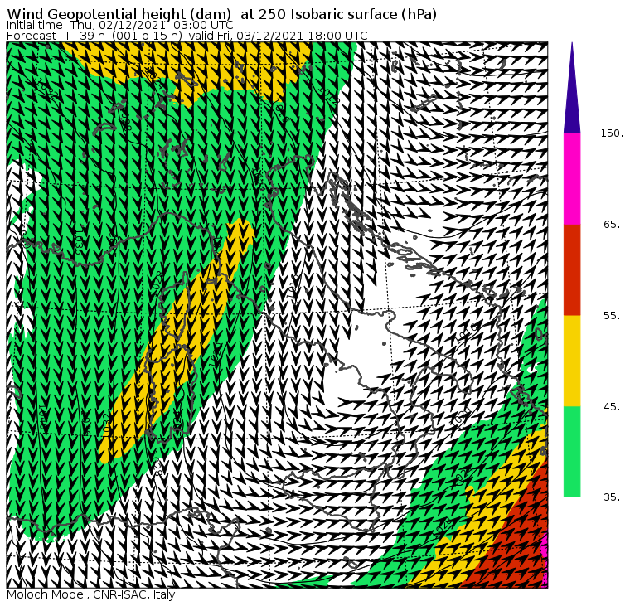Click the green 35–45 color band in legend

(x=572, y=452)
